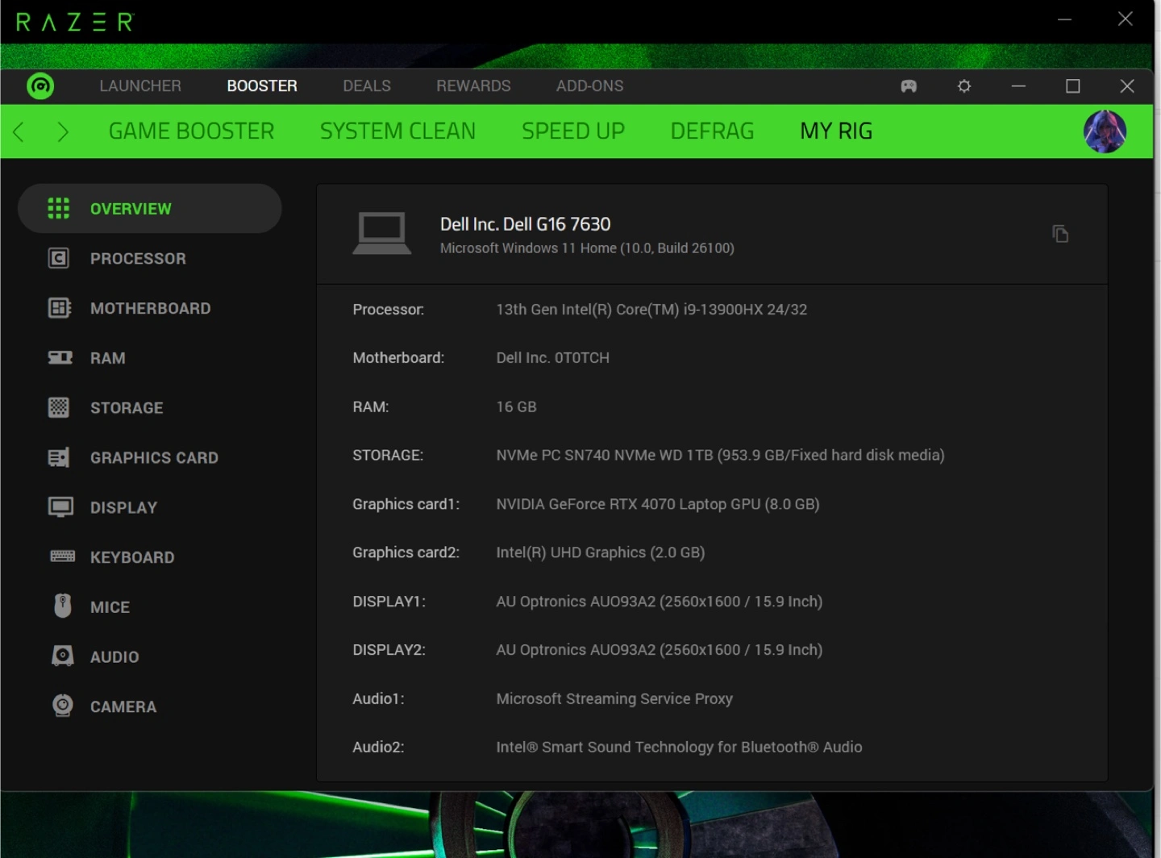Screen dimensions: 1161x858
Task: Click the Dell Inc. 0T0TCH motherboard value
Action: [552, 358]
